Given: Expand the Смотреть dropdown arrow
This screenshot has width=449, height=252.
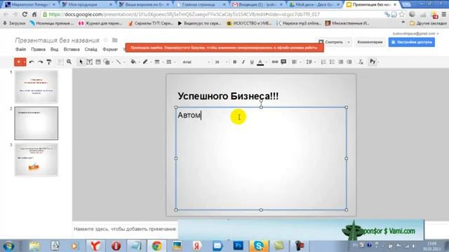Looking at the screenshot, I should point(349,42).
